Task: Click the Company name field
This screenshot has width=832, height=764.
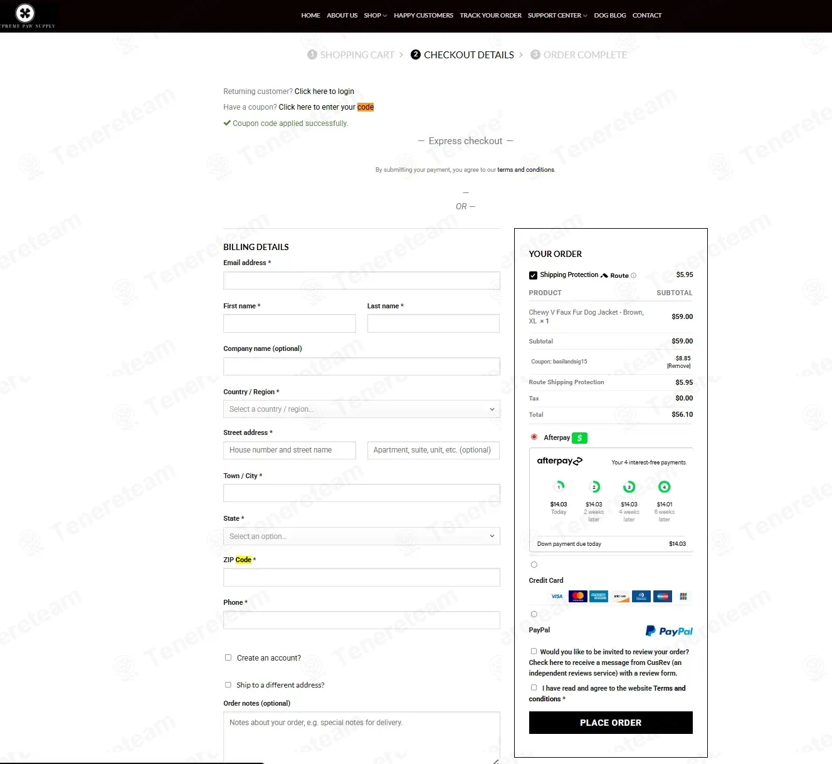Action: point(362,367)
